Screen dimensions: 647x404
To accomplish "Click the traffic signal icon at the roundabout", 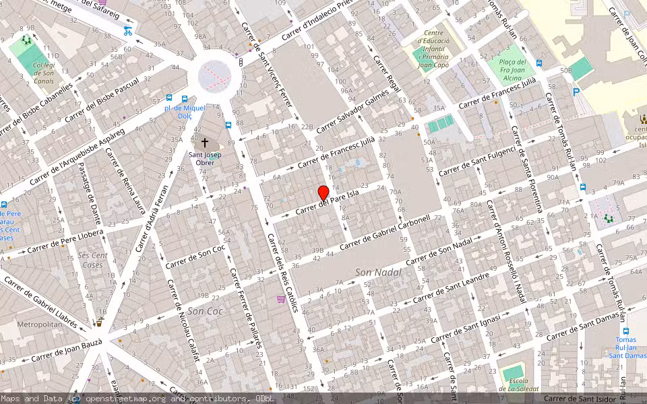I will point(241,63).
